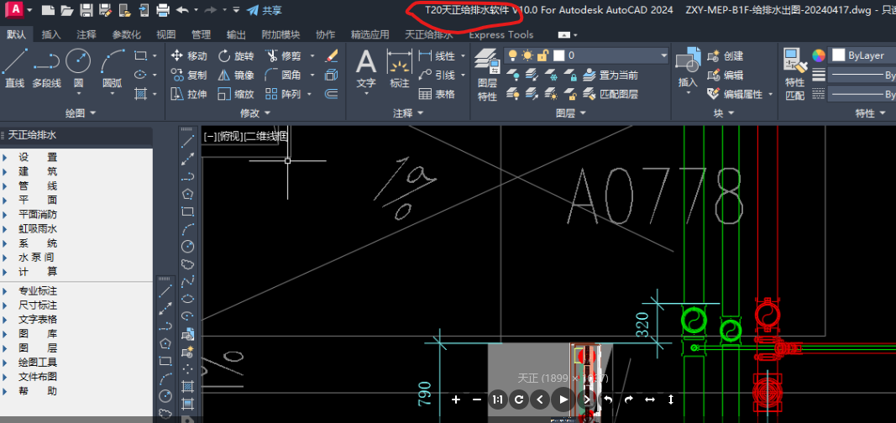Image resolution: width=896 pixels, height=423 pixels.
Task: Click the image viewer previous image arrow
Action: 541,399
